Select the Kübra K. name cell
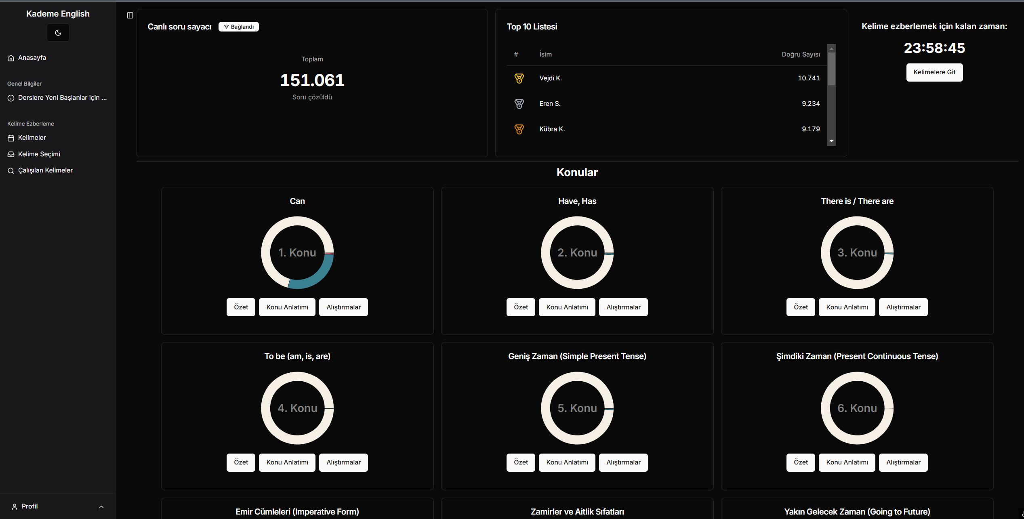The height and width of the screenshot is (519, 1024). (552, 129)
